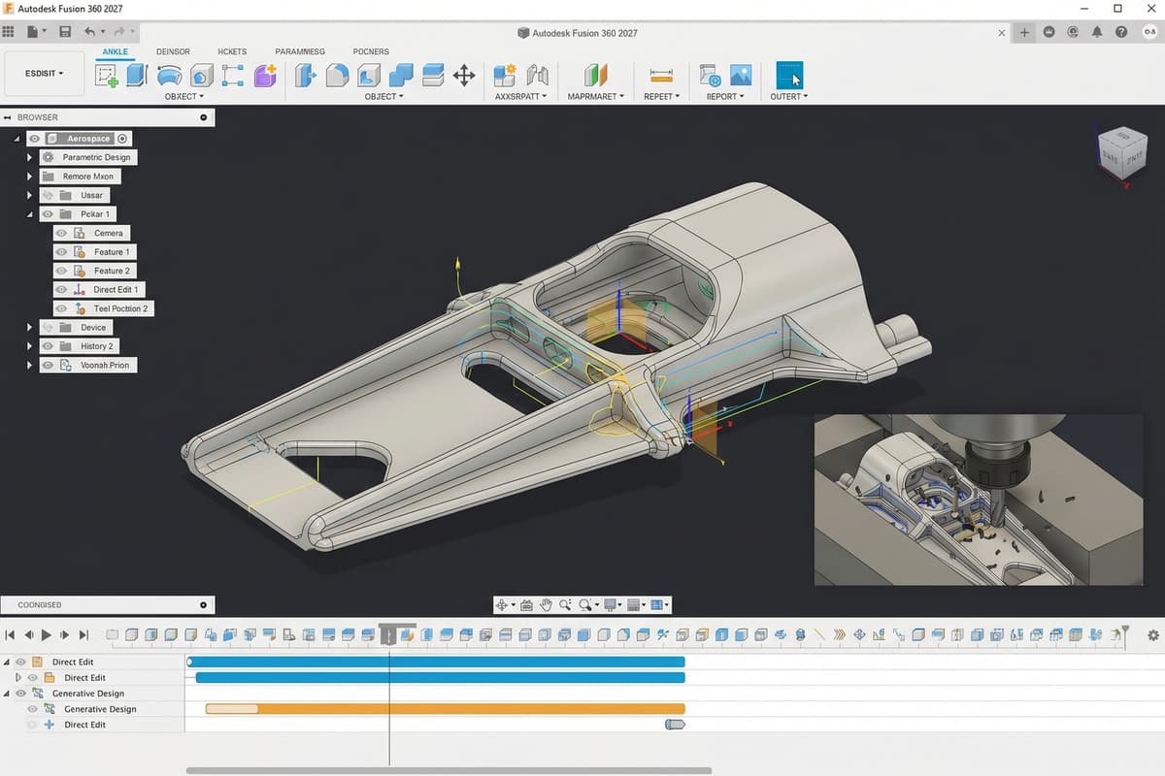The width and height of the screenshot is (1165, 776).
Task: Toggle visibility eye of Aerospace root
Action: (x=34, y=139)
